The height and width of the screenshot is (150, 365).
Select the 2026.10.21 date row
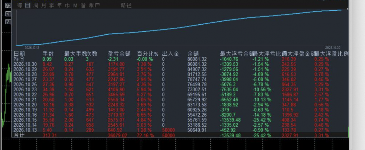click(25, 99)
